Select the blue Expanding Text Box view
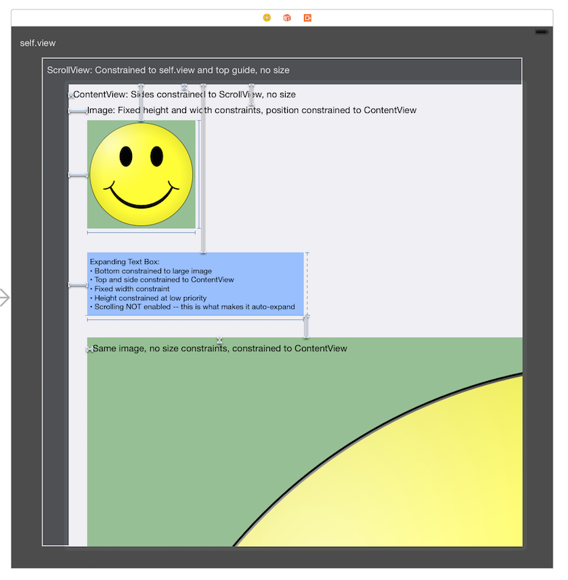 (195, 284)
